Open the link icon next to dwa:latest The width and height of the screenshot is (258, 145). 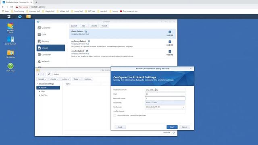[x=86, y=31]
